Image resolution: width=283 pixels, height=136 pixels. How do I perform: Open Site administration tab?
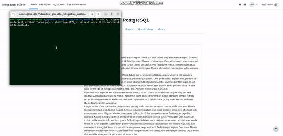tap(76, 5)
